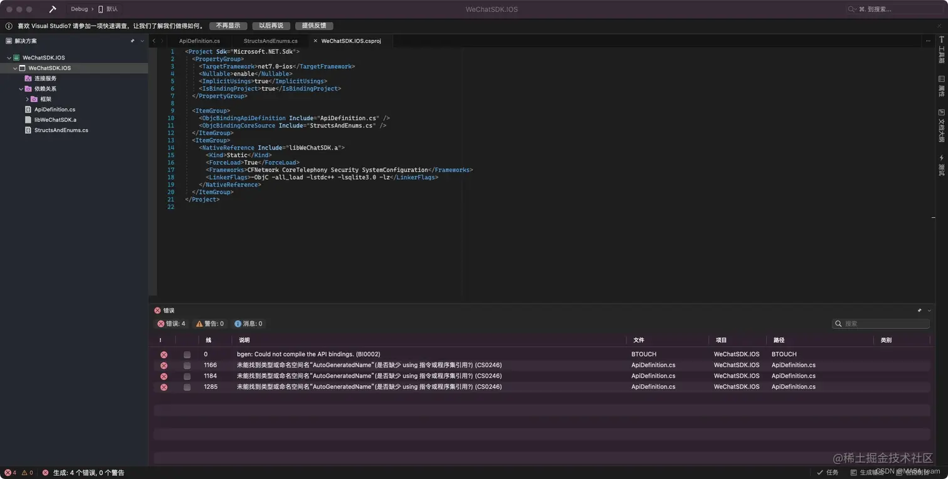This screenshot has height=479, width=948.
Task: Click the error icon on line 1166 row
Action: point(164,365)
